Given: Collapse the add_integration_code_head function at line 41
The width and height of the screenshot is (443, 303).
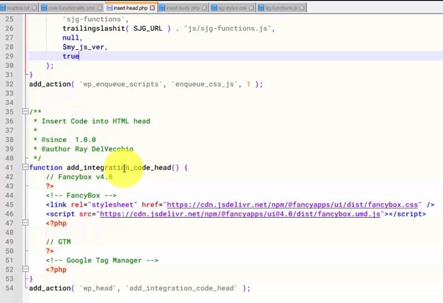Looking at the screenshot, I should coord(25,168).
